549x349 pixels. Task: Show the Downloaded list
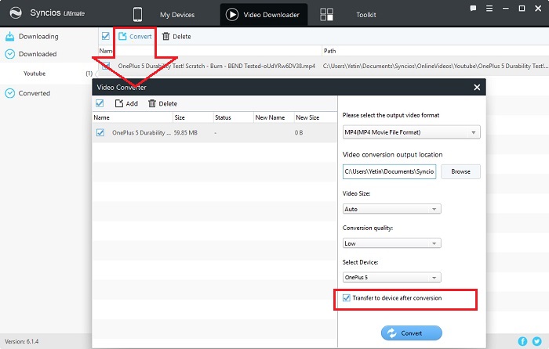click(38, 54)
